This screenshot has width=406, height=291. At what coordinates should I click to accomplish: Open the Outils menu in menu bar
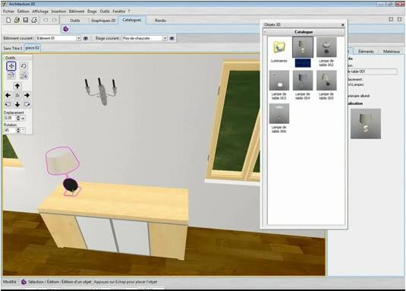pyautogui.click(x=105, y=11)
